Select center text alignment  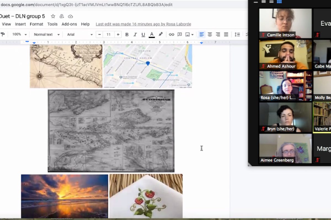click(x=210, y=34)
